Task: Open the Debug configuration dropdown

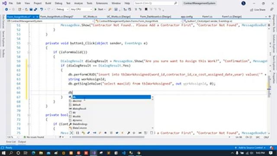Action: click(x=62, y=10)
